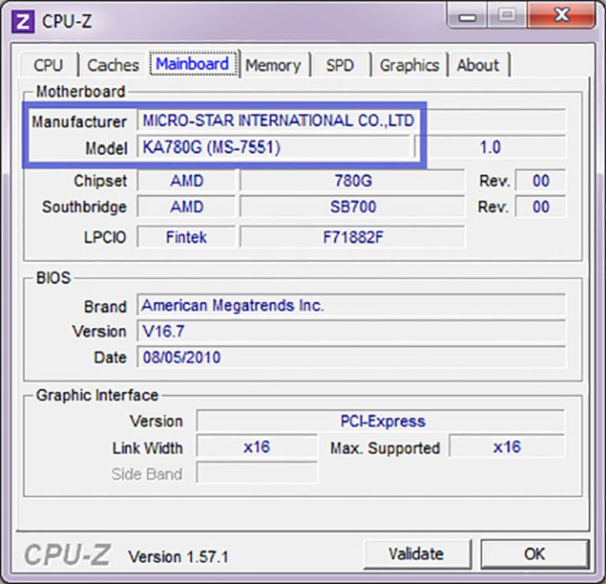Click the PCI-Express version field
Viewport: 606px width, 584px height.
(x=380, y=421)
